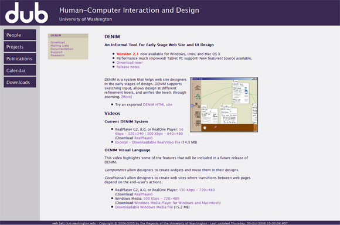Click the [More] link after description
This screenshot has height=225, width=340.
[x=127, y=97]
